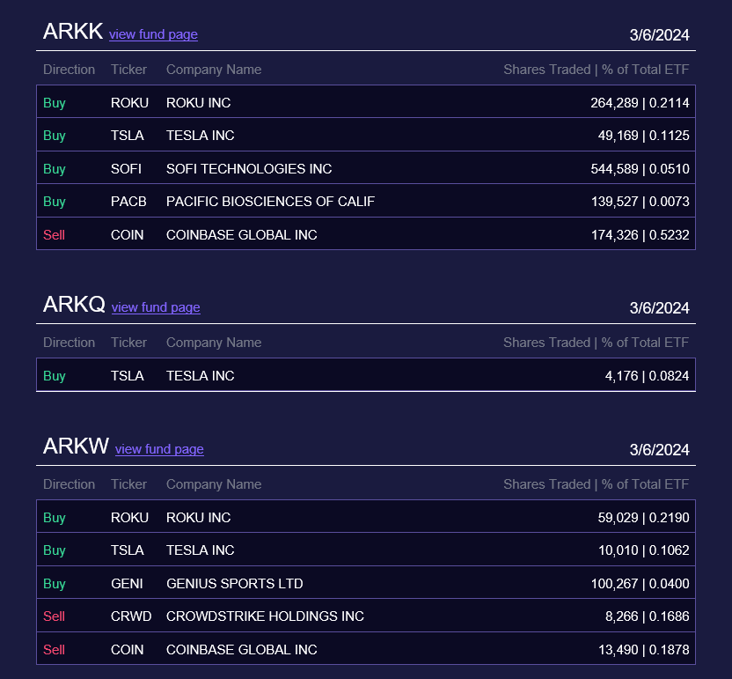The image size is (732, 679).
Task: Select the ARKW fund title
Action: click(76, 446)
